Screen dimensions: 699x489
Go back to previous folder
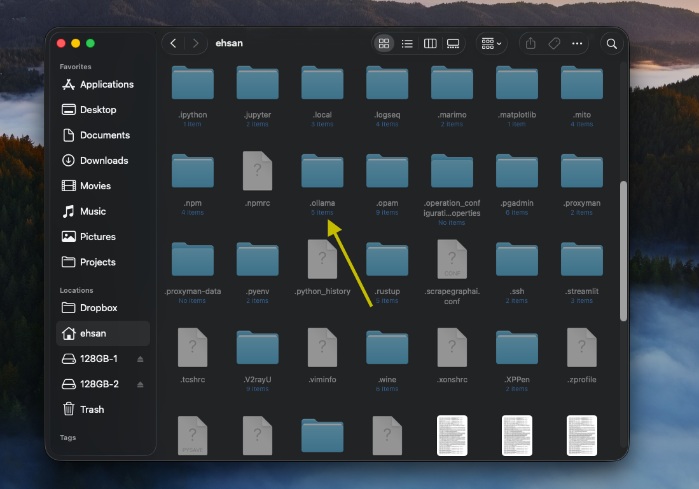click(x=174, y=44)
